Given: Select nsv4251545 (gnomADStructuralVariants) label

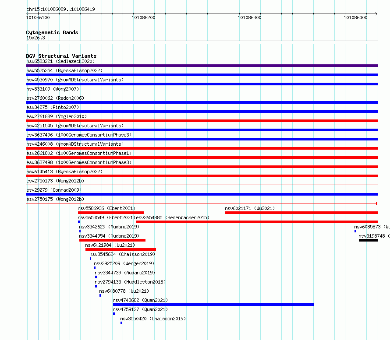Looking at the screenshot, I should [x=75, y=126].
